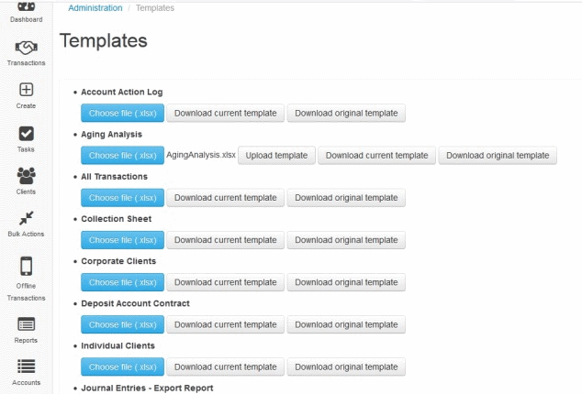Open the Transactions handshake icon

pos(26,48)
